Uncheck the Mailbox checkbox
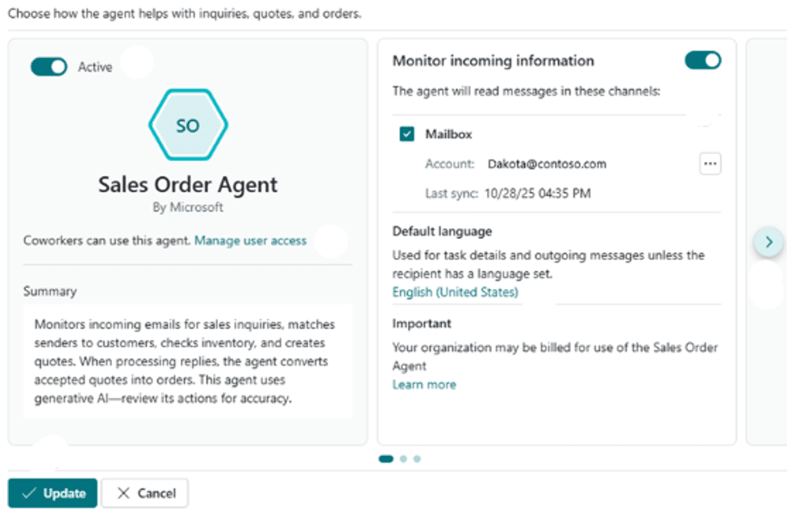The height and width of the screenshot is (515, 787). 407,134
